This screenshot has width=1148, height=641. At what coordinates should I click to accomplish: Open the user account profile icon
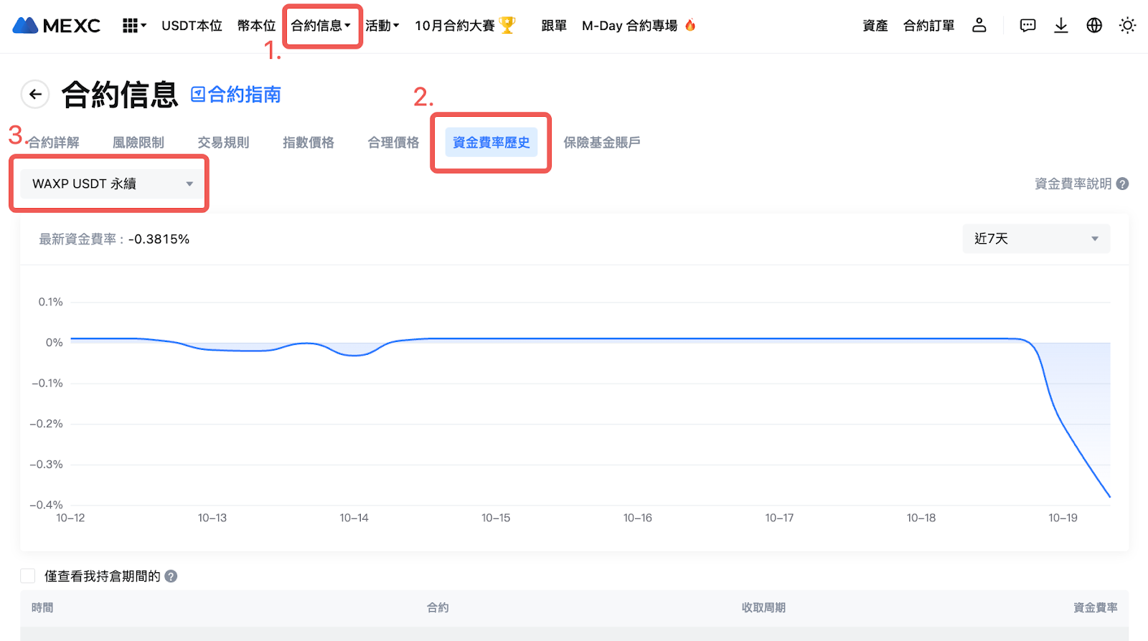pos(979,26)
